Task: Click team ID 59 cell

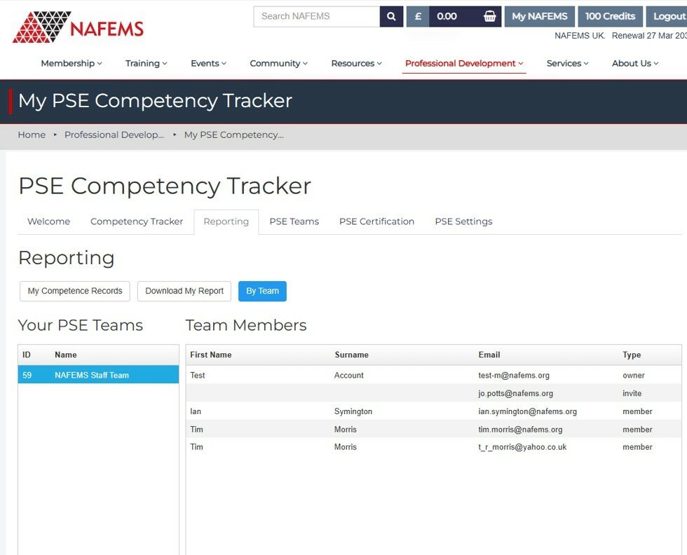Action: pyautogui.click(x=27, y=376)
